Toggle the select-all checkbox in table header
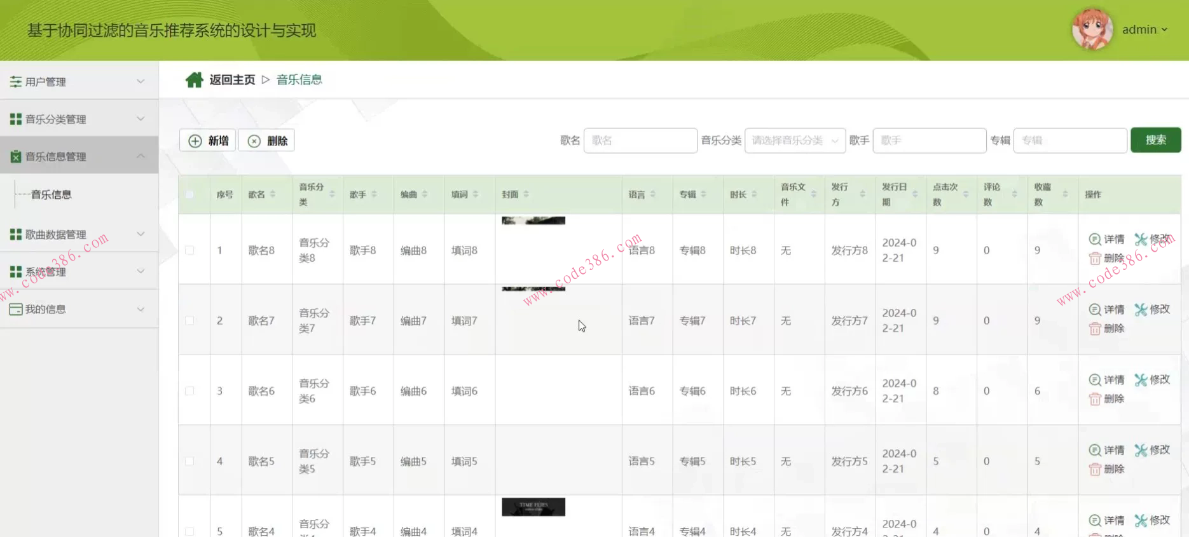1189x537 pixels. coord(189,194)
